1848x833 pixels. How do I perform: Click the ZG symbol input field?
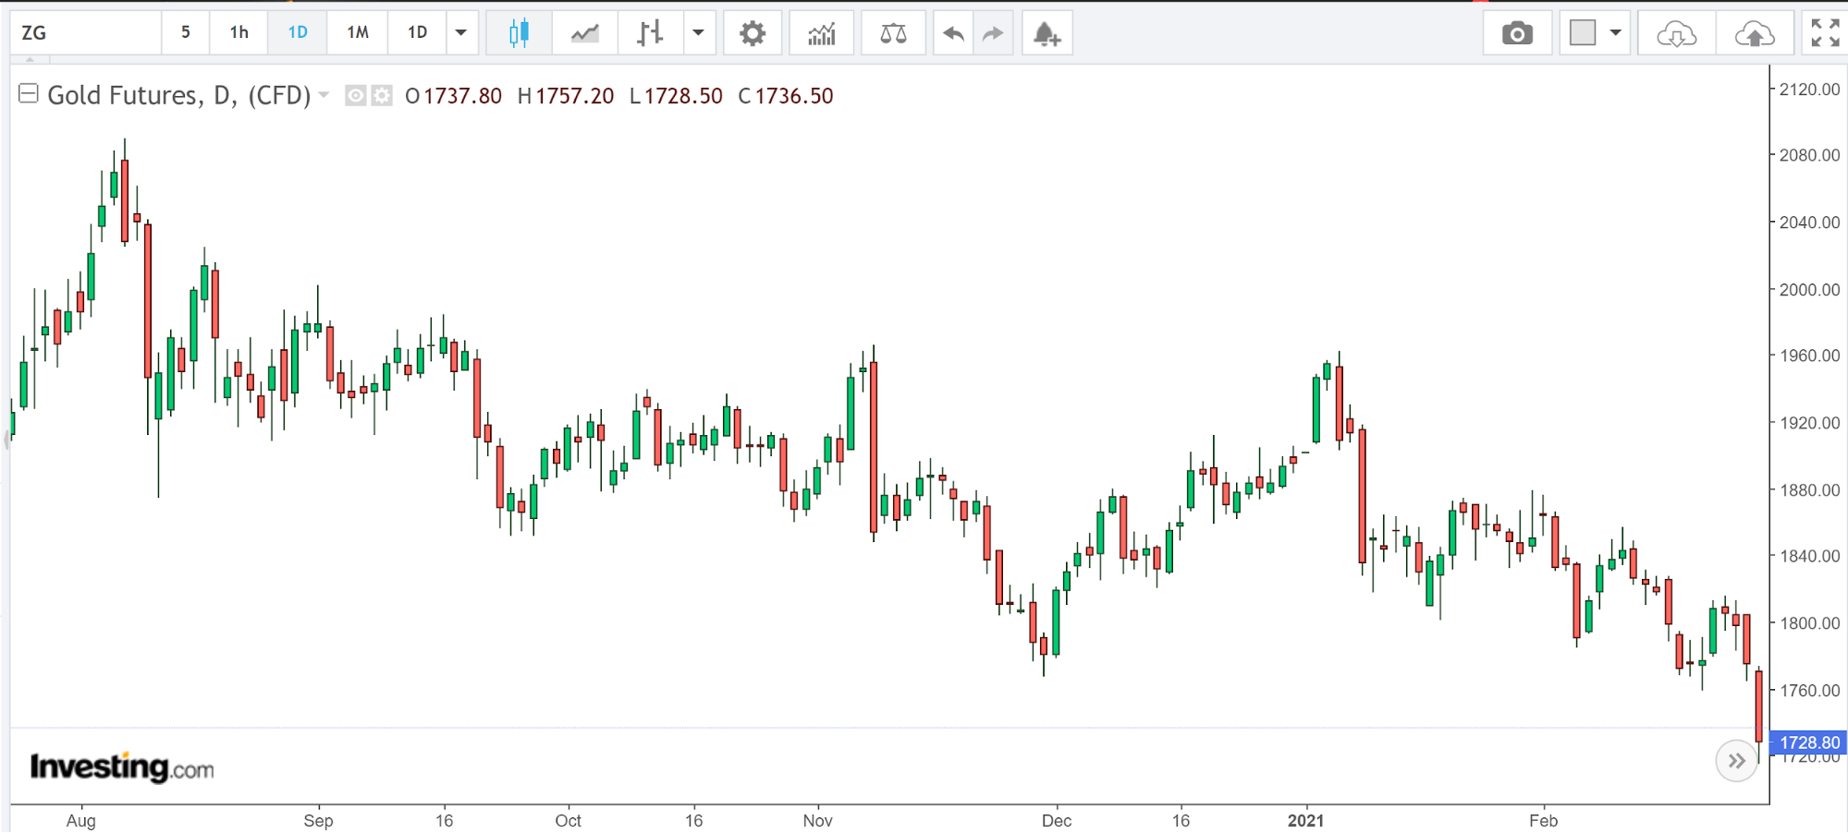(86, 32)
